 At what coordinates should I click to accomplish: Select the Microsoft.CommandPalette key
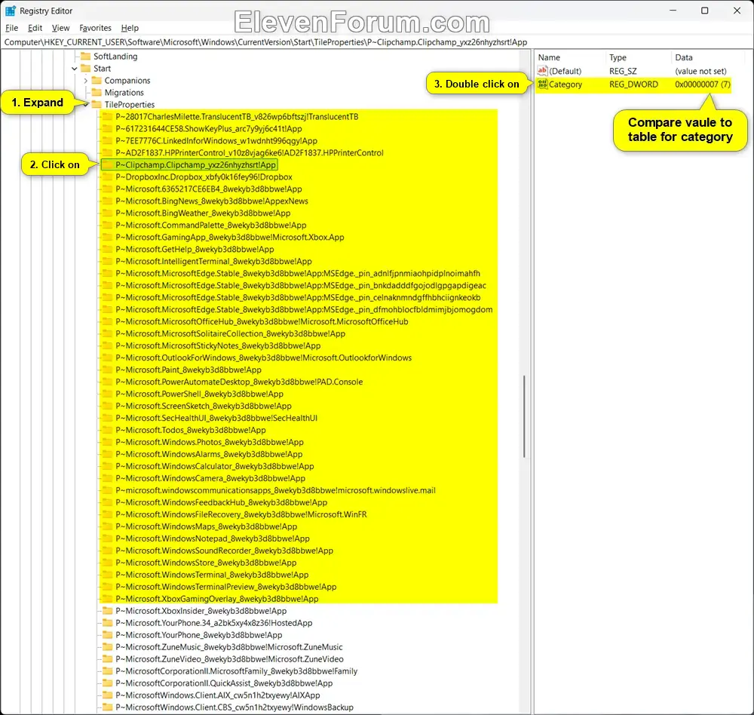210,226
